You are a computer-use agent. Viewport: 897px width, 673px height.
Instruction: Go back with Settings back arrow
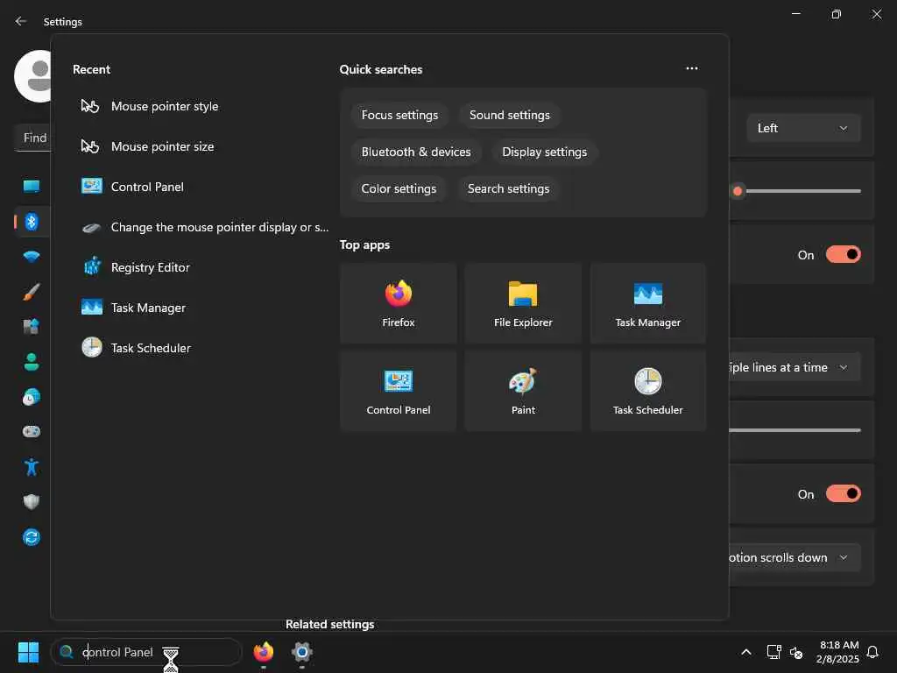(21, 21)
